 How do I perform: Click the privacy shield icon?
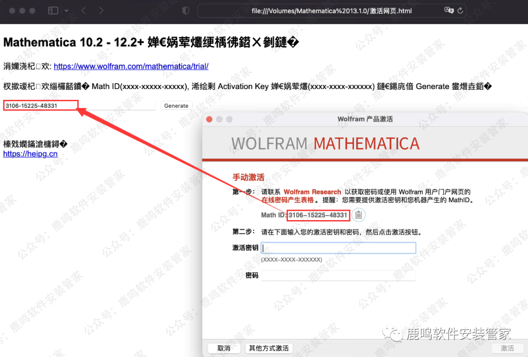(185, 11)
